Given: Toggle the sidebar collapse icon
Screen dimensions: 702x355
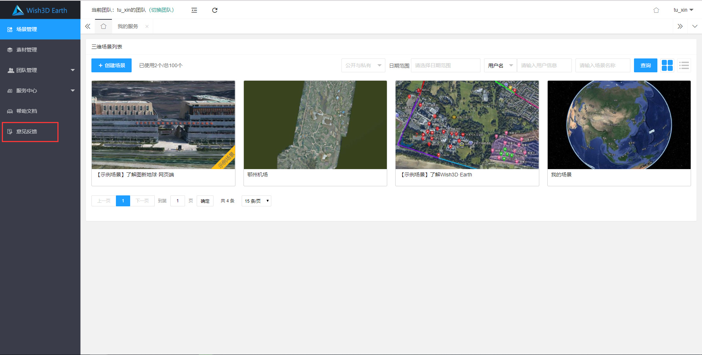Looking at the screenshot, I should point(194,10).
